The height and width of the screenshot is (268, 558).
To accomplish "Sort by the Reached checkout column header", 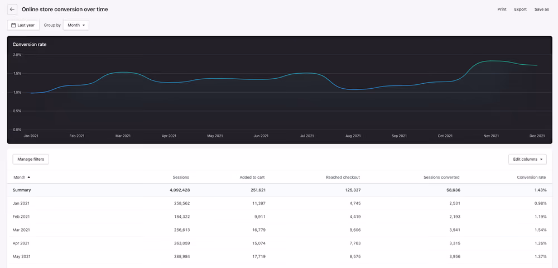I will pos(343,177).
